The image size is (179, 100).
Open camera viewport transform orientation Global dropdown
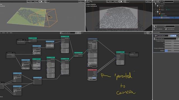click(110, 1)
